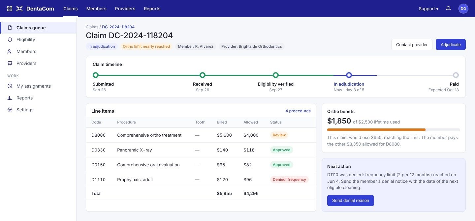Open the app grid launcher icon
Image resolution: width=475 pixels, height=221 pixels.
click(10, 9)
